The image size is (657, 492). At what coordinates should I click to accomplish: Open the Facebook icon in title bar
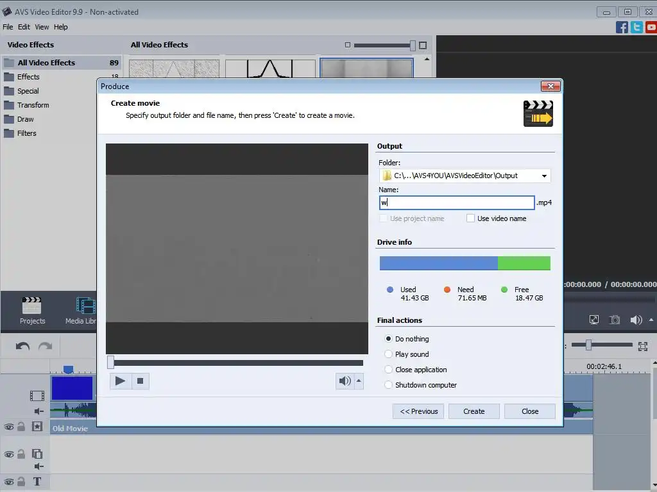[622, 27]
